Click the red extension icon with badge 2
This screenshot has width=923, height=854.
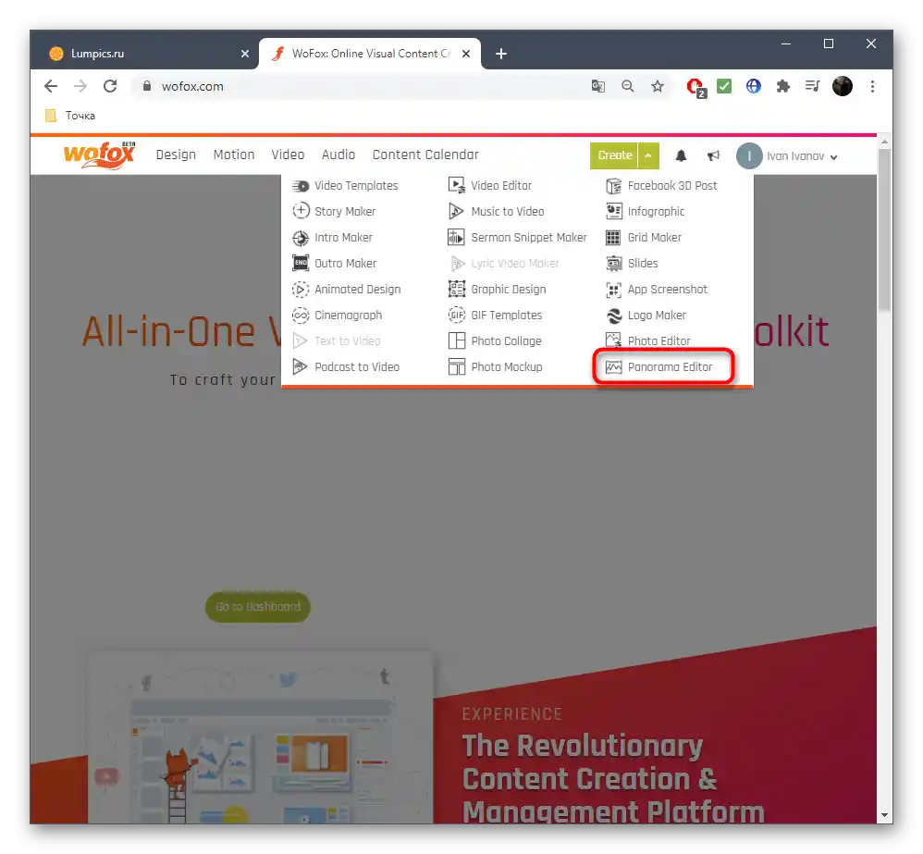(x=695, y=88)
